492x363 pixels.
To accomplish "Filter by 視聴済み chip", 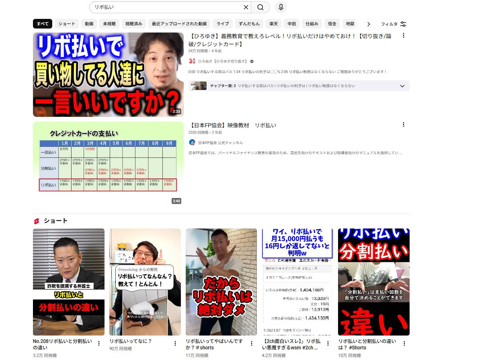I will (x=133, y=24).
